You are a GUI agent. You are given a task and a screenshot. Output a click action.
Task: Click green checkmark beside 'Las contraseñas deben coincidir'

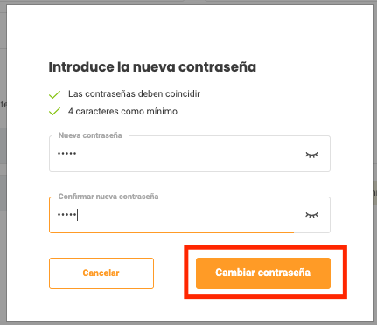click(54, 94)
